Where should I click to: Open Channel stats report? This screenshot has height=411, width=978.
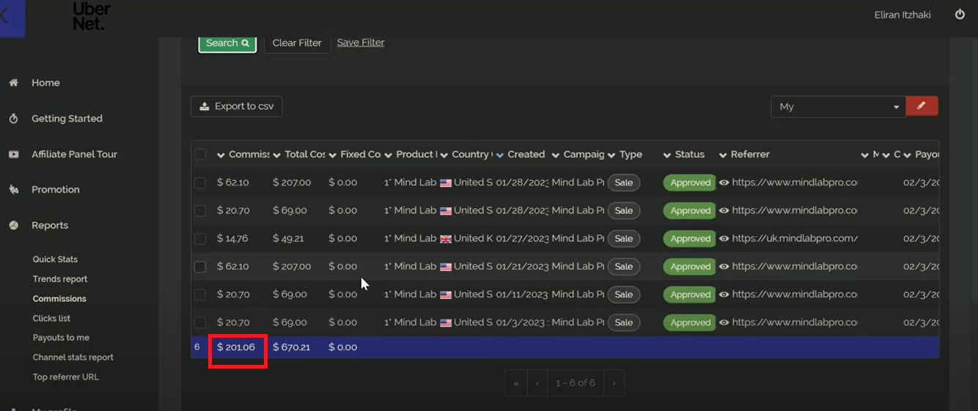[x=73, y=358]
